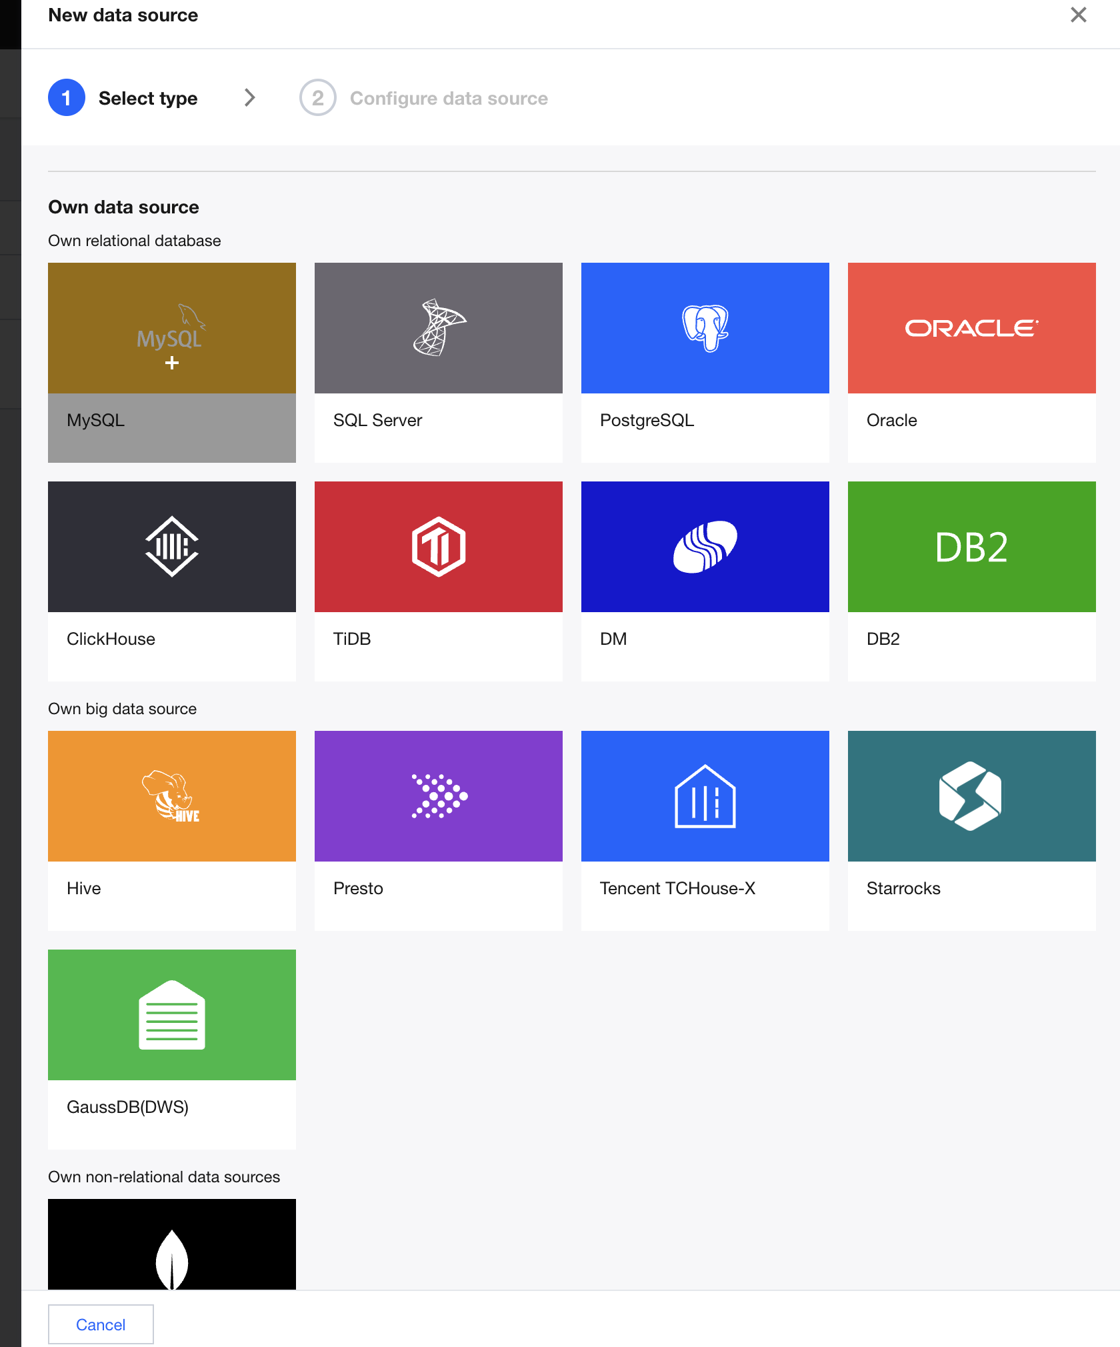
Task: Click the SQL Server card label
Action: pyautogui.click(x=378, y=420)
